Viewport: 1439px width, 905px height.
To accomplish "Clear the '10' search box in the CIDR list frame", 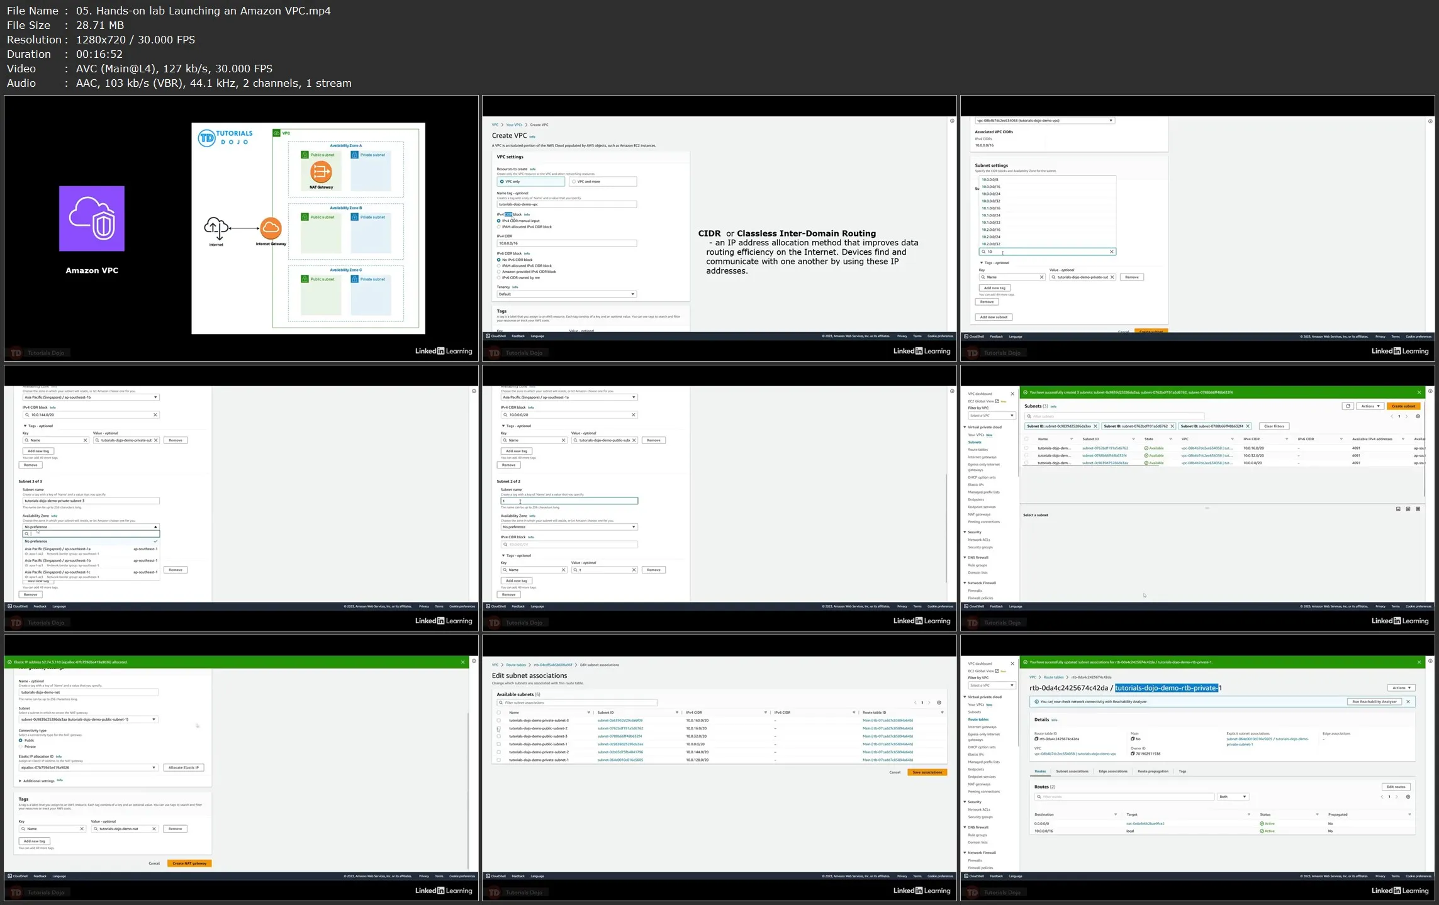I will click(1112, 252).
